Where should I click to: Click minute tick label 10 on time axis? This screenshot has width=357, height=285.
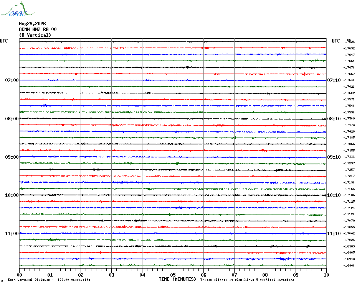[x=326, y=275]
